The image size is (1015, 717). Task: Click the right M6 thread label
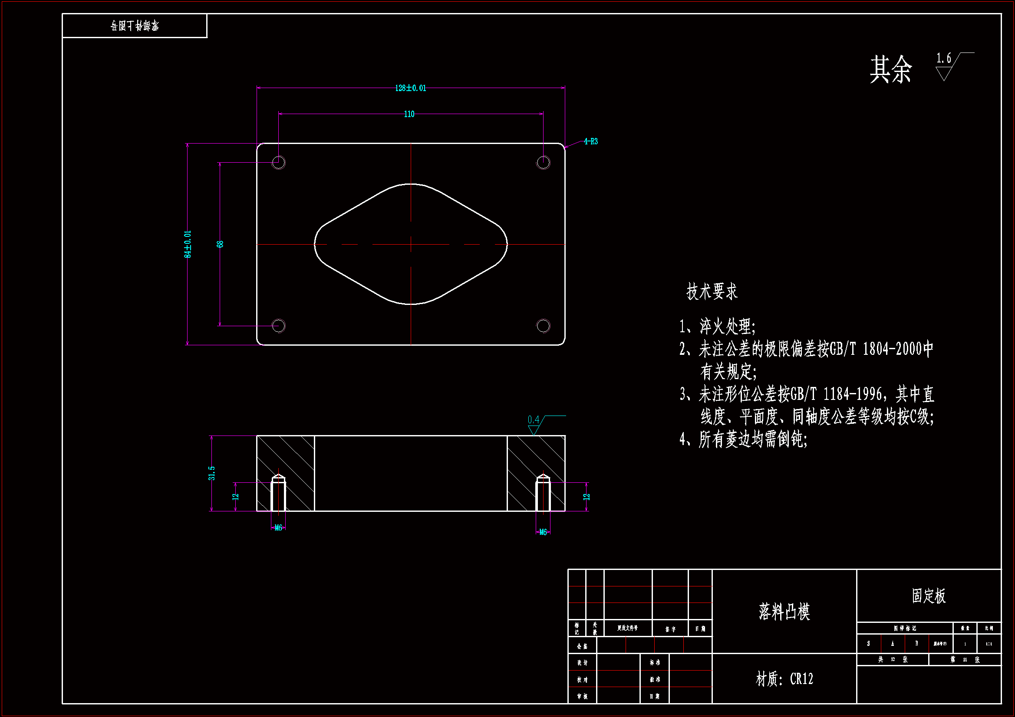[543, 532]
